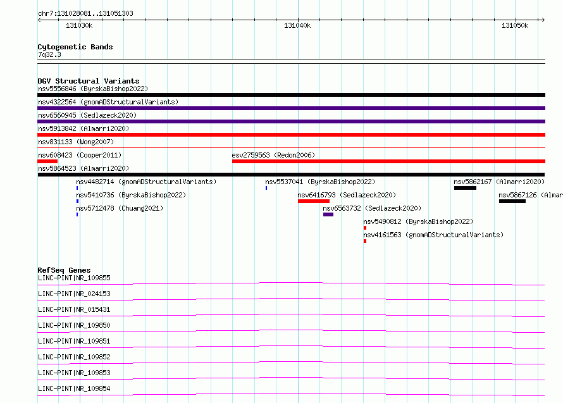This screenshot has width=563, height=403.
Task: Click the nsv6416793 (Sedlazeck2020) label
Action: pyautogui.click(x=347, y=195)
